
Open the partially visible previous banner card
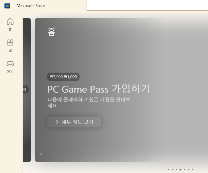tap(27, 90)
